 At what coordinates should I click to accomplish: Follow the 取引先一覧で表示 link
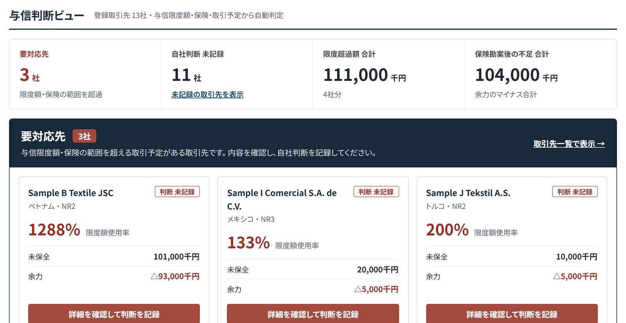pyautogui.click(x=569, y=144)
